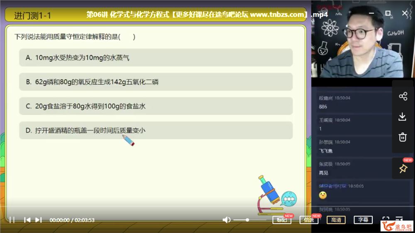Image resolution: width=415 pixels, height=233 pixels.
Task: Select answer D 拧开盛酒精的瓶盖
Action: point(156,130)
